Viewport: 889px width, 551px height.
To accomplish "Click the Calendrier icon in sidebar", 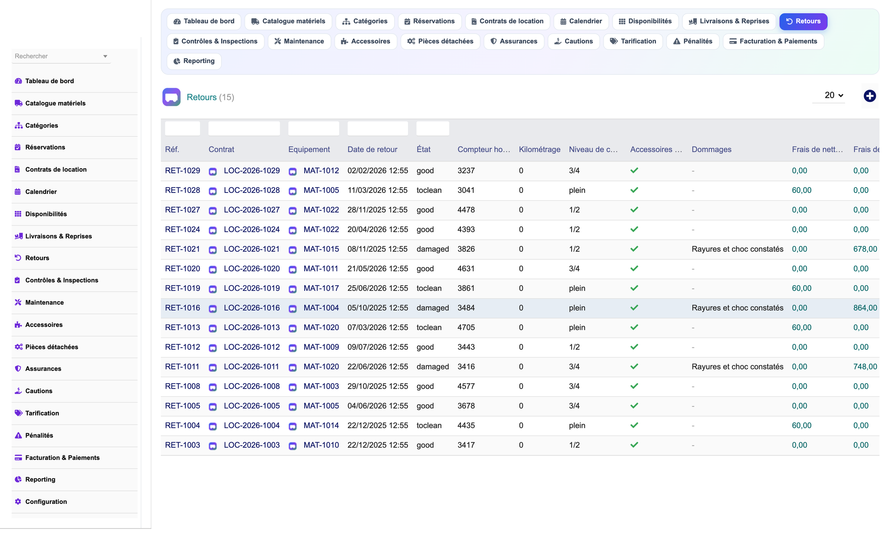I will (x=18, y=192).
